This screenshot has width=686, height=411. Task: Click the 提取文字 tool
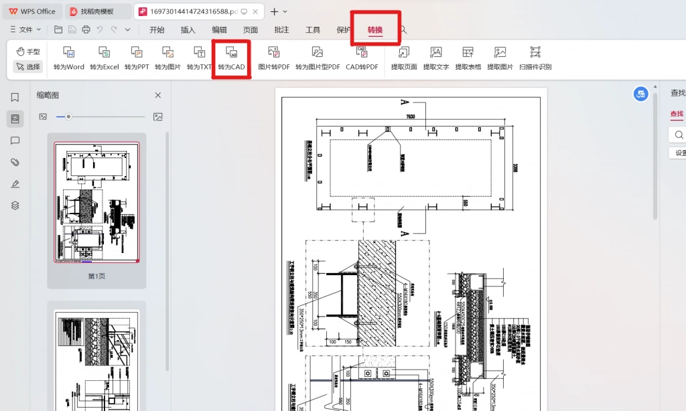point(435,58)
